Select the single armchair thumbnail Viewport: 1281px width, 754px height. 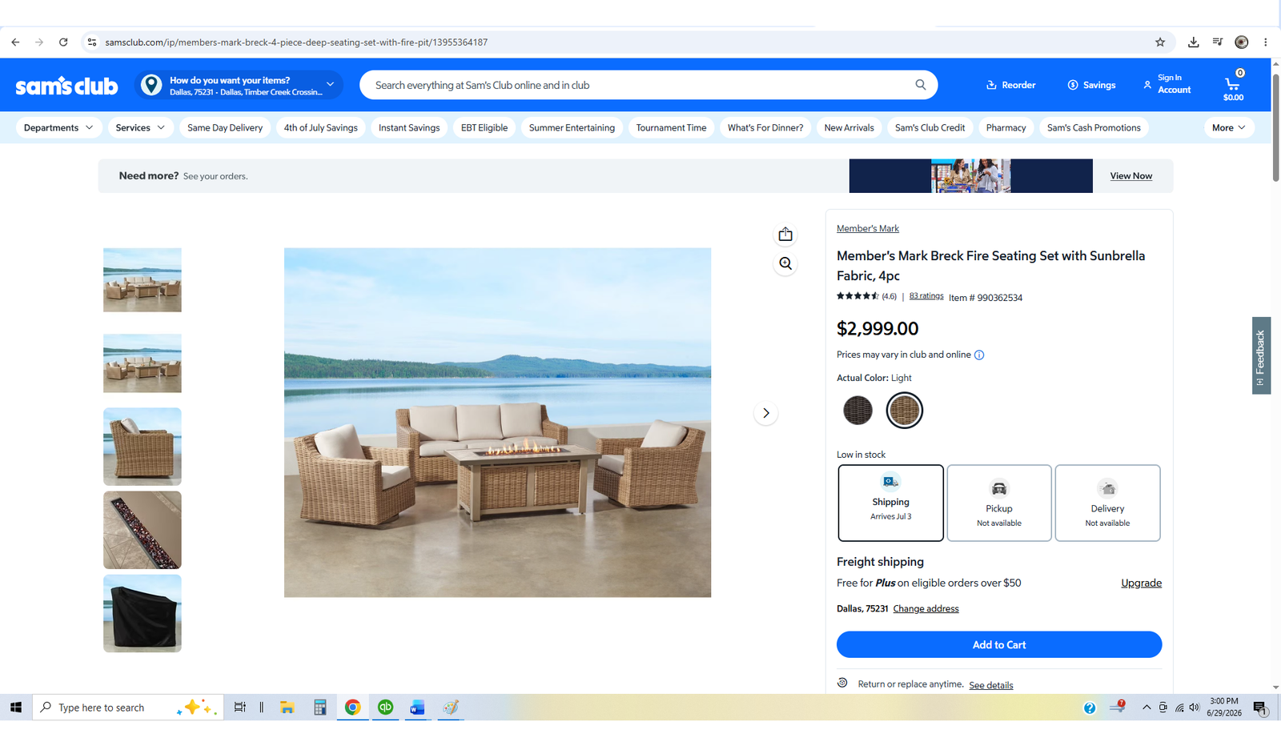[143, 447]
